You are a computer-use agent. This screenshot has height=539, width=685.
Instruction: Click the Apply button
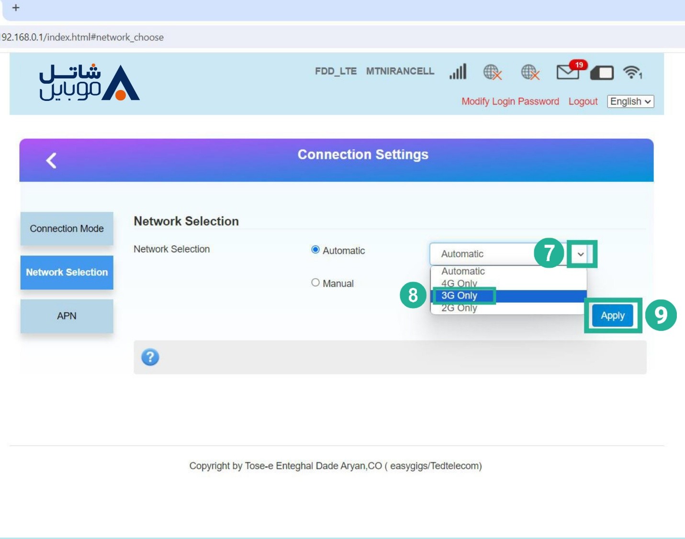click(x=613, y=316)
